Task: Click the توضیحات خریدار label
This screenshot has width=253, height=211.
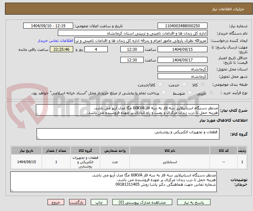Action: coord(239,182)
